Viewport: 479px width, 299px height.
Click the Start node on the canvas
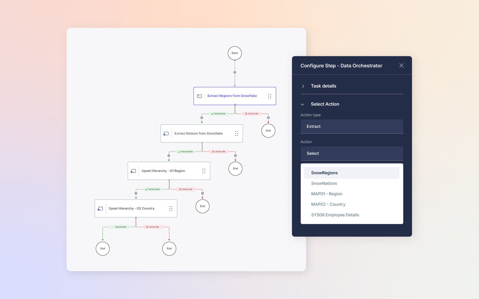point(235,53)
